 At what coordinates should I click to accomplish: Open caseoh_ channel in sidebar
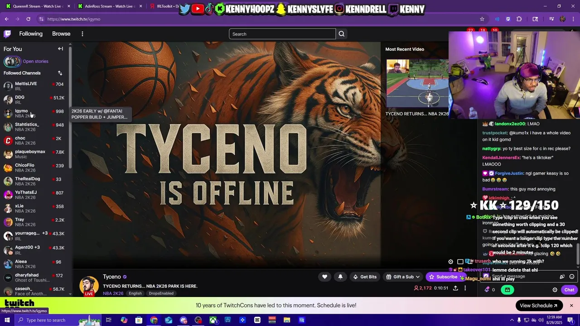34,291
